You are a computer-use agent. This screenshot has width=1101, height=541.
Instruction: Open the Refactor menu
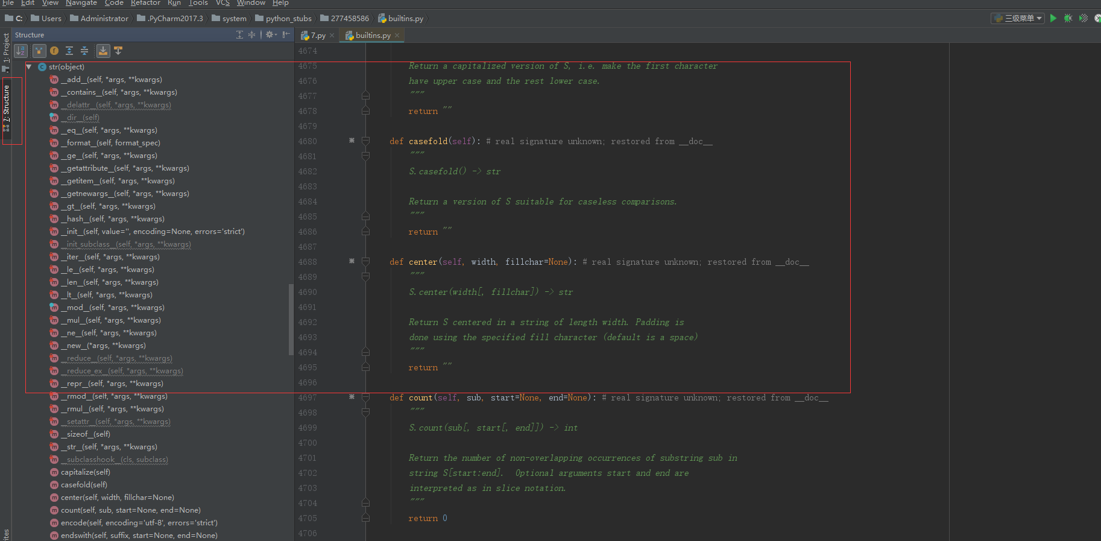pyautogui.click(x=145, y=3)
